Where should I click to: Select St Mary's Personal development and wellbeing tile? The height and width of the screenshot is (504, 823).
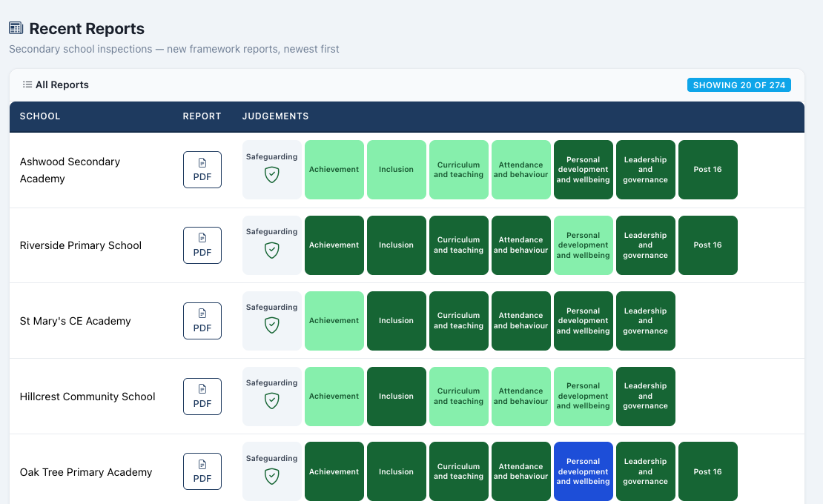tap(583, 320)
